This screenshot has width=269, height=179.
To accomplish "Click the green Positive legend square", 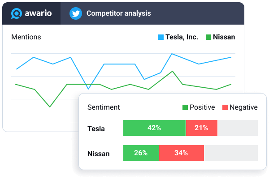I will pos(185,107).
